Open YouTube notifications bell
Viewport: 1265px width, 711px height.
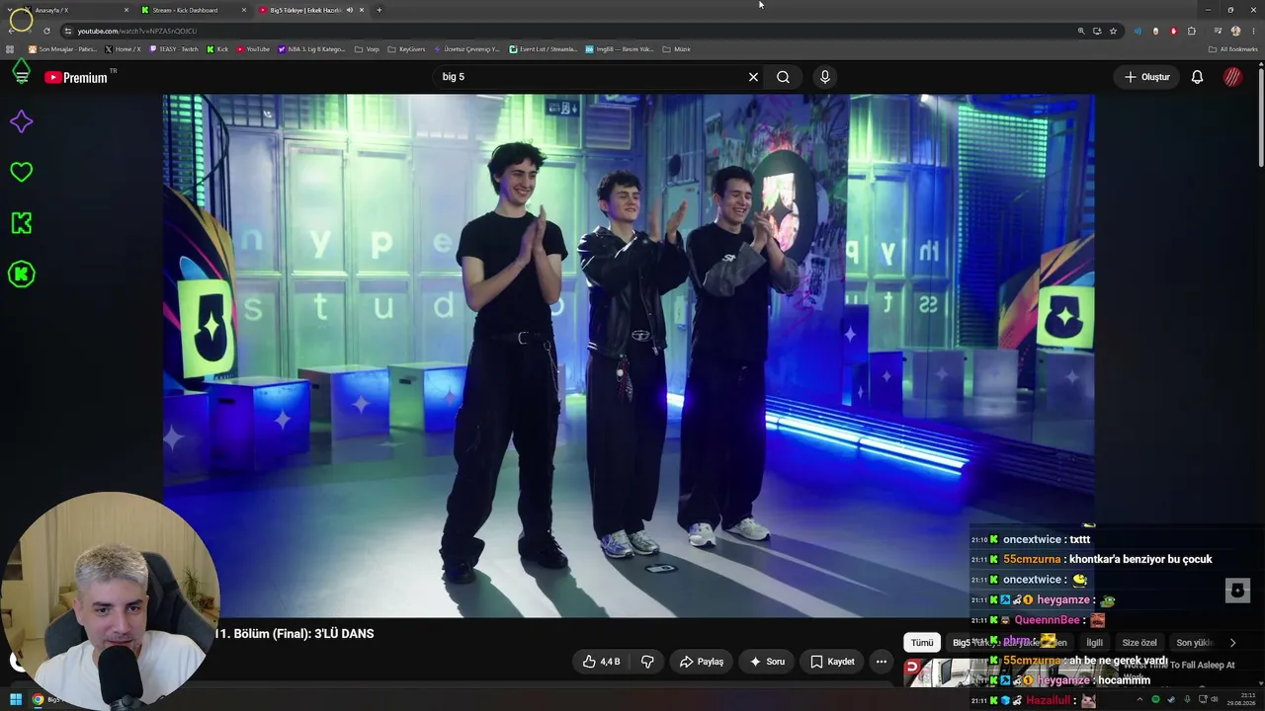point(1197,77)
